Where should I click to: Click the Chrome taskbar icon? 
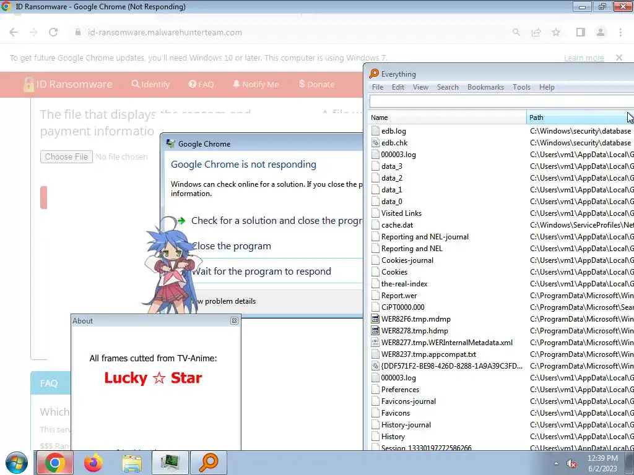pos(55,463)
